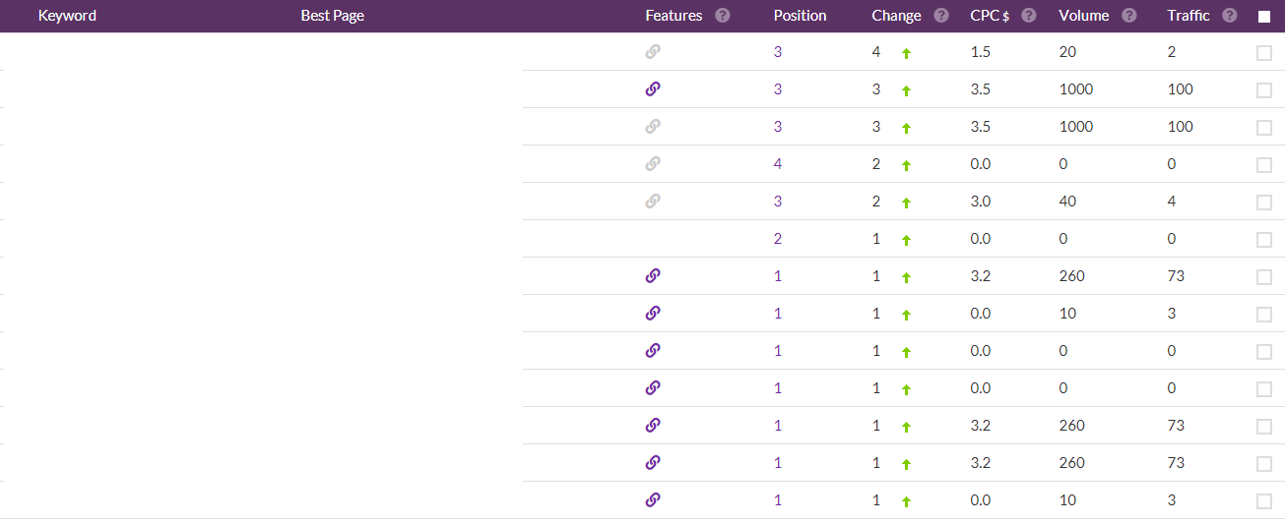Toggle the select-all checkbox in the header
The image size is (1285, 524).
pyautogui.click(x=1264, y=17)
